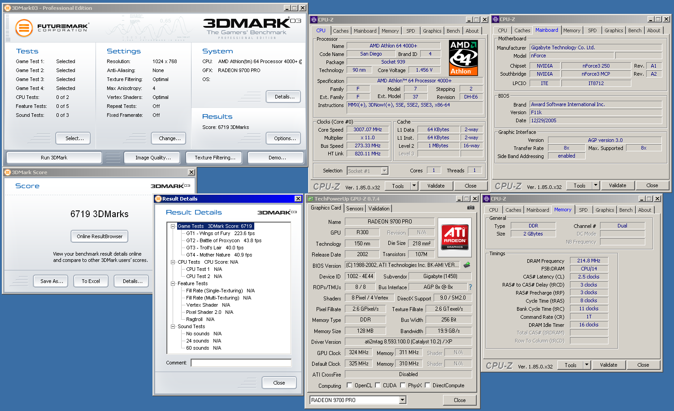Click the AMD Athlon 64 logo in CPU-Z
The image size is (674, 411).
(463, 58)
